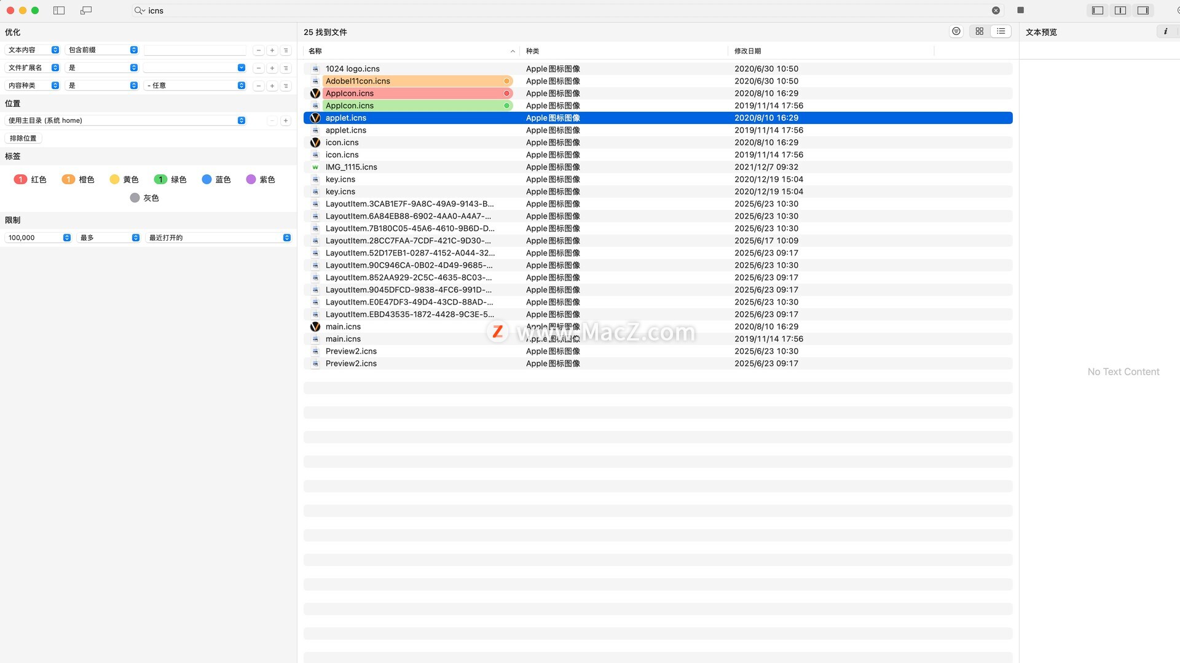This screenshot has height=663, width=1180.
Task: Select the red-tagged AppIcon.icns row
Action: coord(658,93)
